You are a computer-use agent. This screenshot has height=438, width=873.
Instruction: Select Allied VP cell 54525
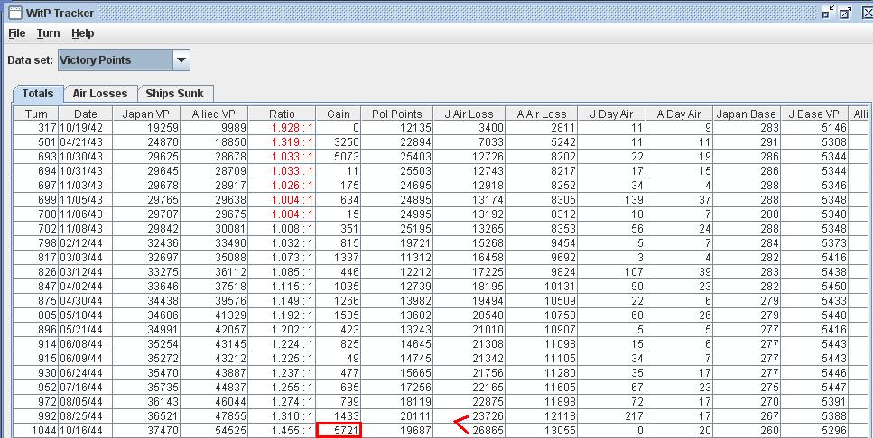pos(213,430)
